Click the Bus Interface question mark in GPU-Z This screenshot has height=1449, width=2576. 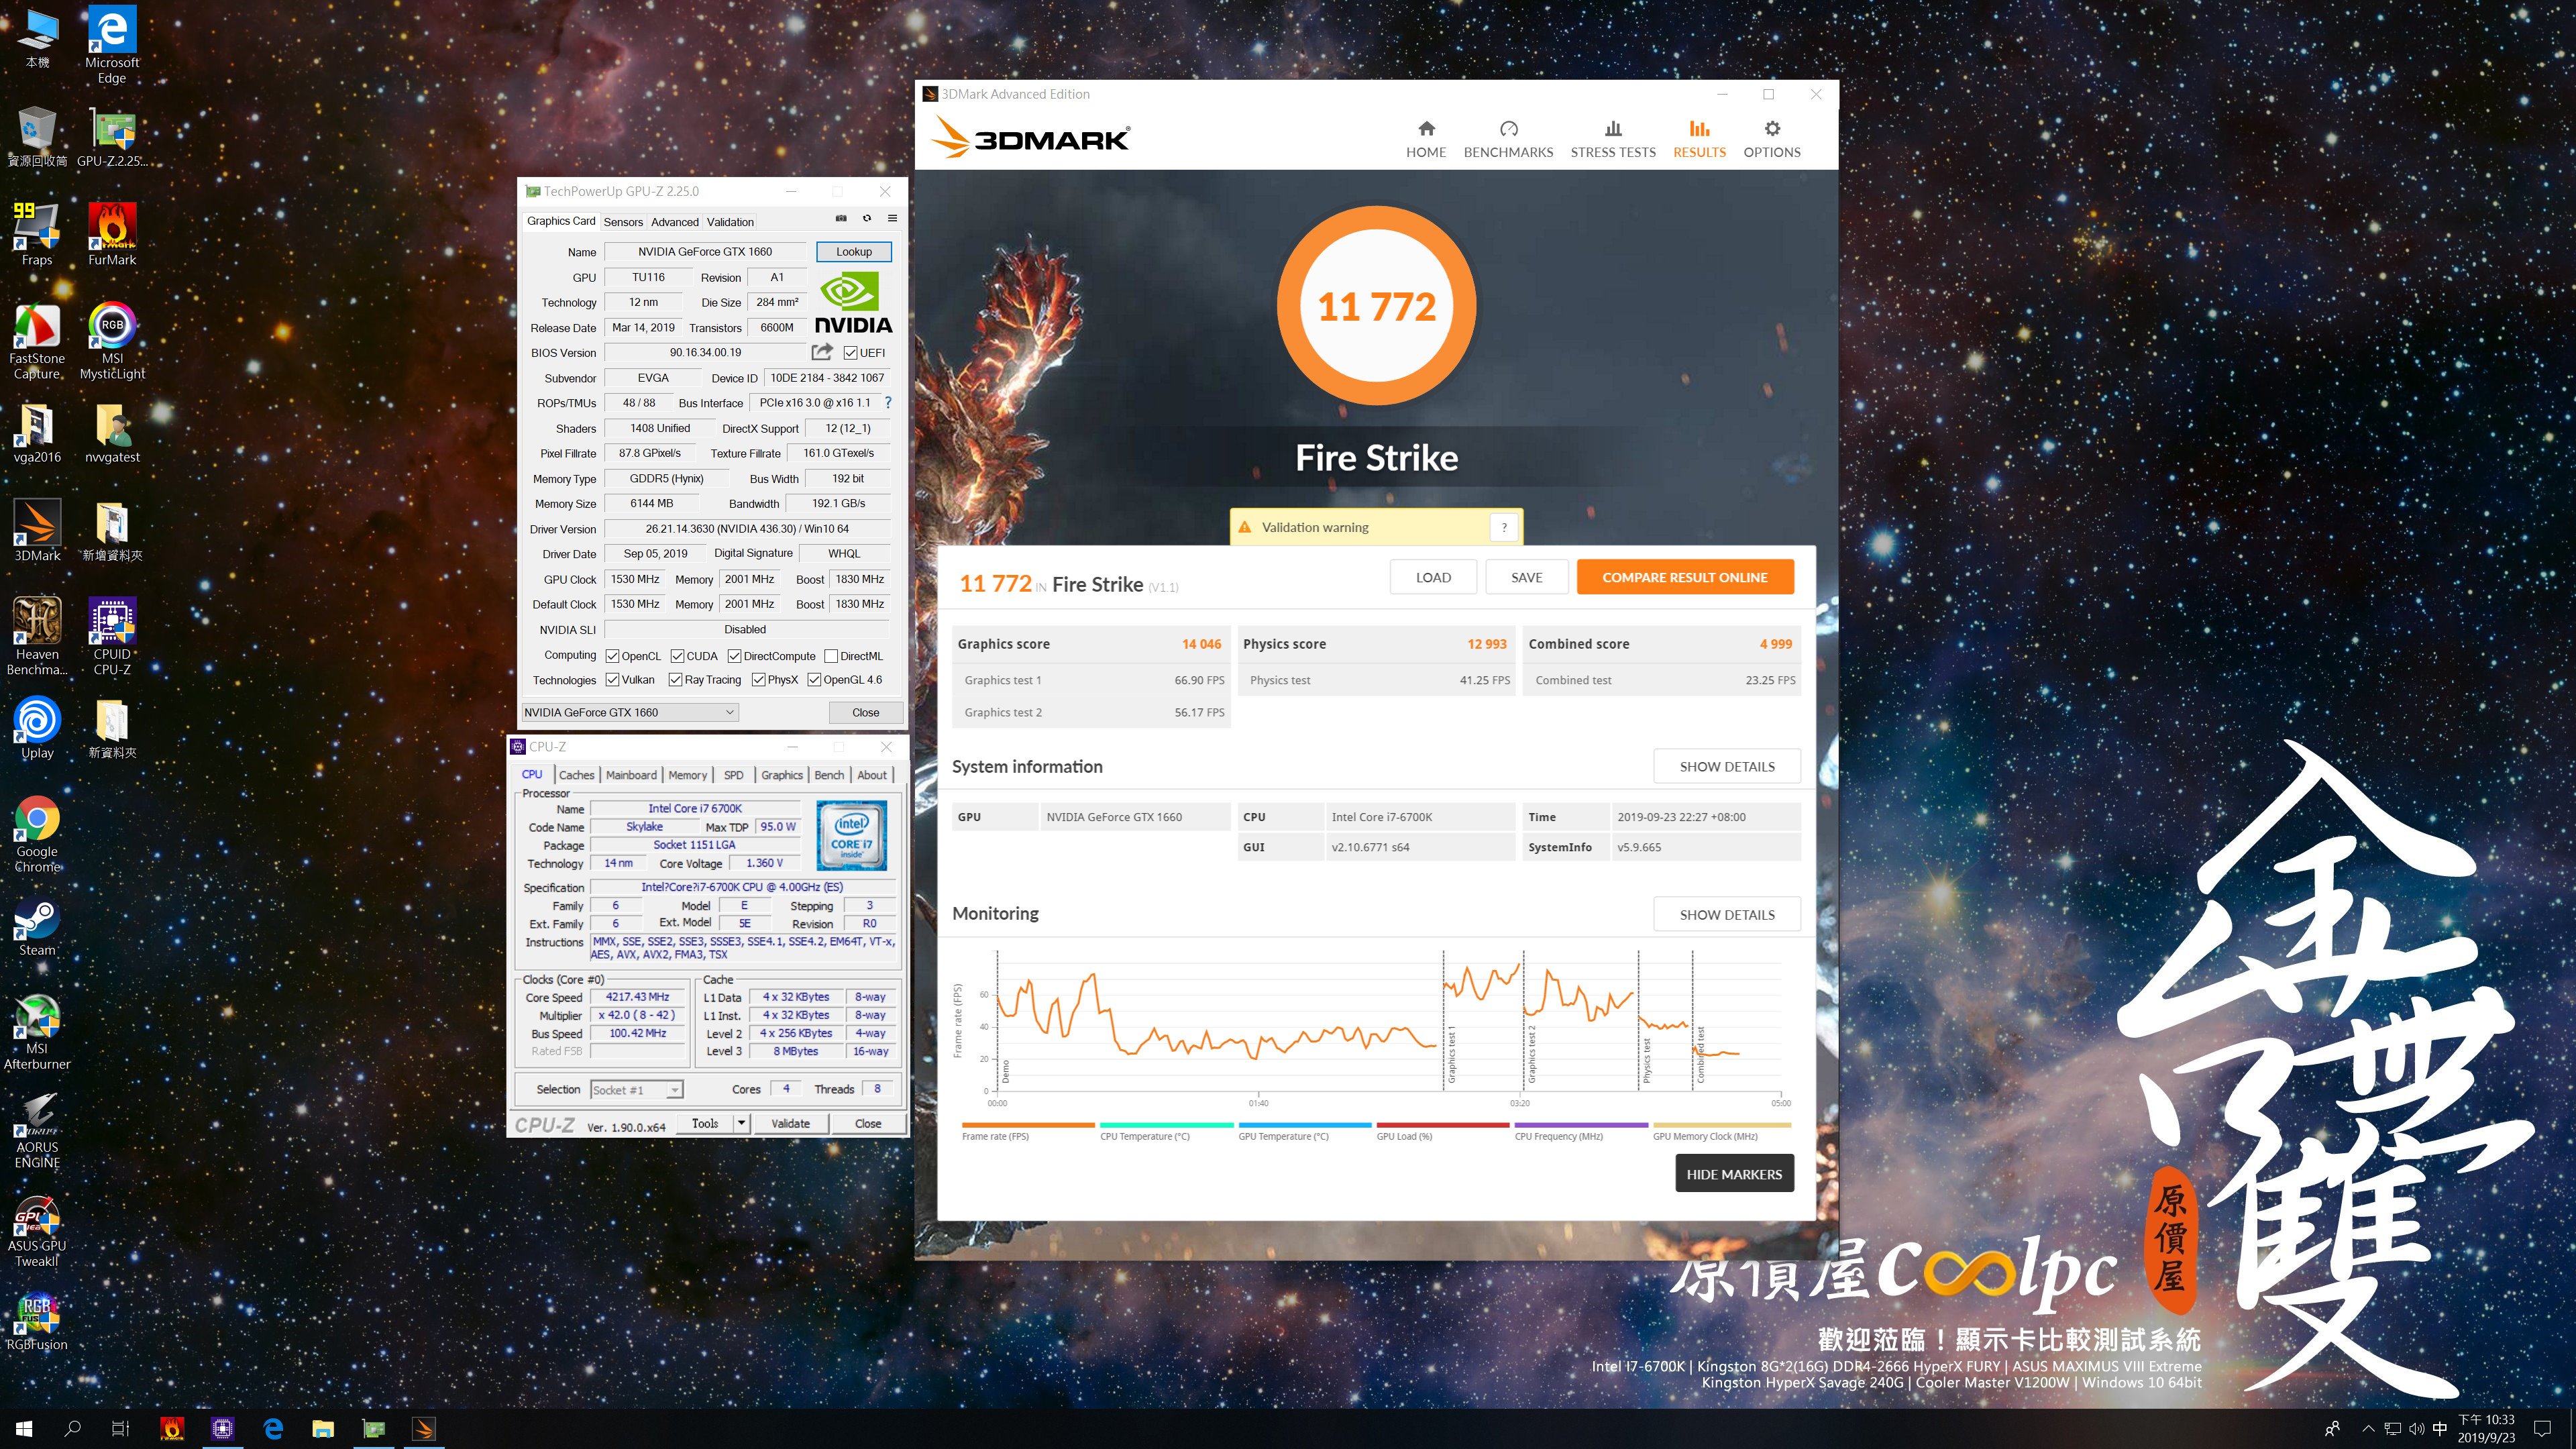click(x=887, y=403)
